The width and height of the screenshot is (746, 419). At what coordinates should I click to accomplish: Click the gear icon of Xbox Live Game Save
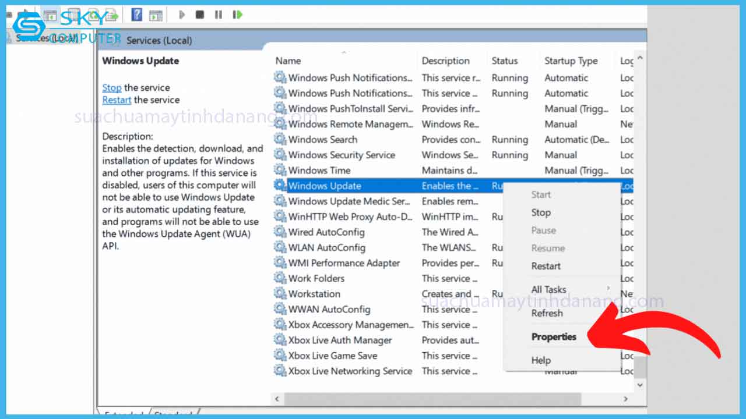coord(280,356)
